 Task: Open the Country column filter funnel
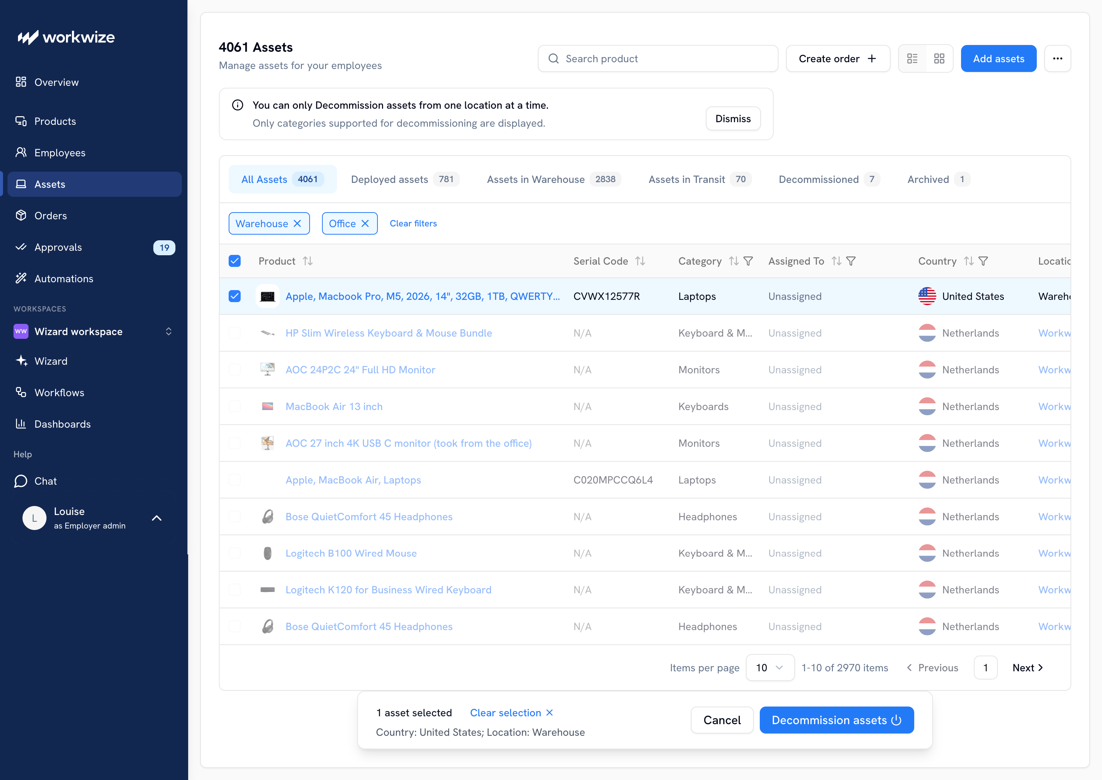tap(984, 261)
